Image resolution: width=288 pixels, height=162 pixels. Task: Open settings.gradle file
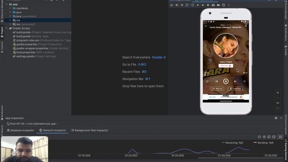click(x=34, y=56)
